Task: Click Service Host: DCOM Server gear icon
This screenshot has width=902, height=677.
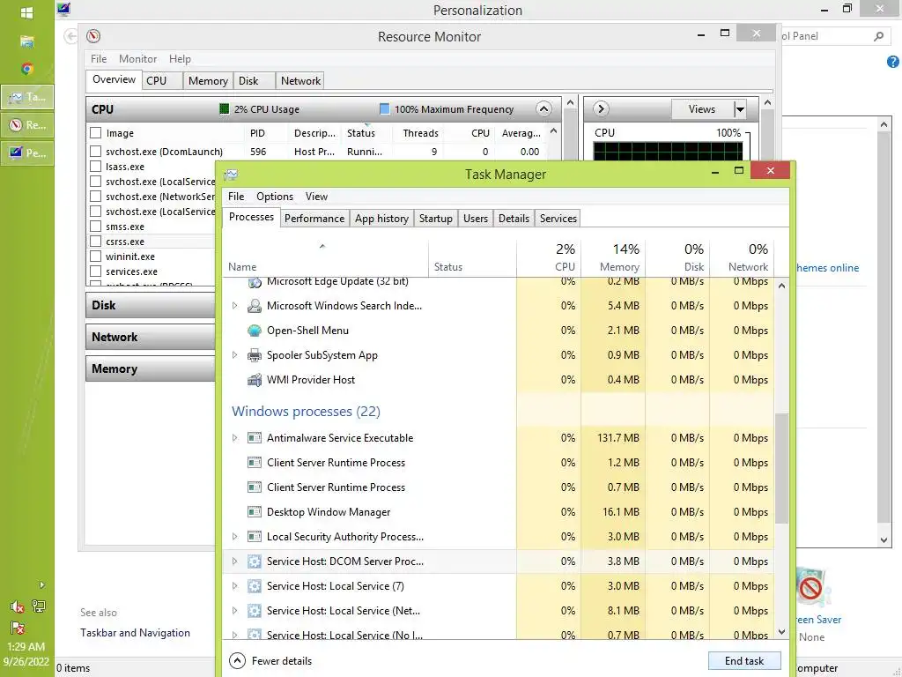Action: point(255,562)
